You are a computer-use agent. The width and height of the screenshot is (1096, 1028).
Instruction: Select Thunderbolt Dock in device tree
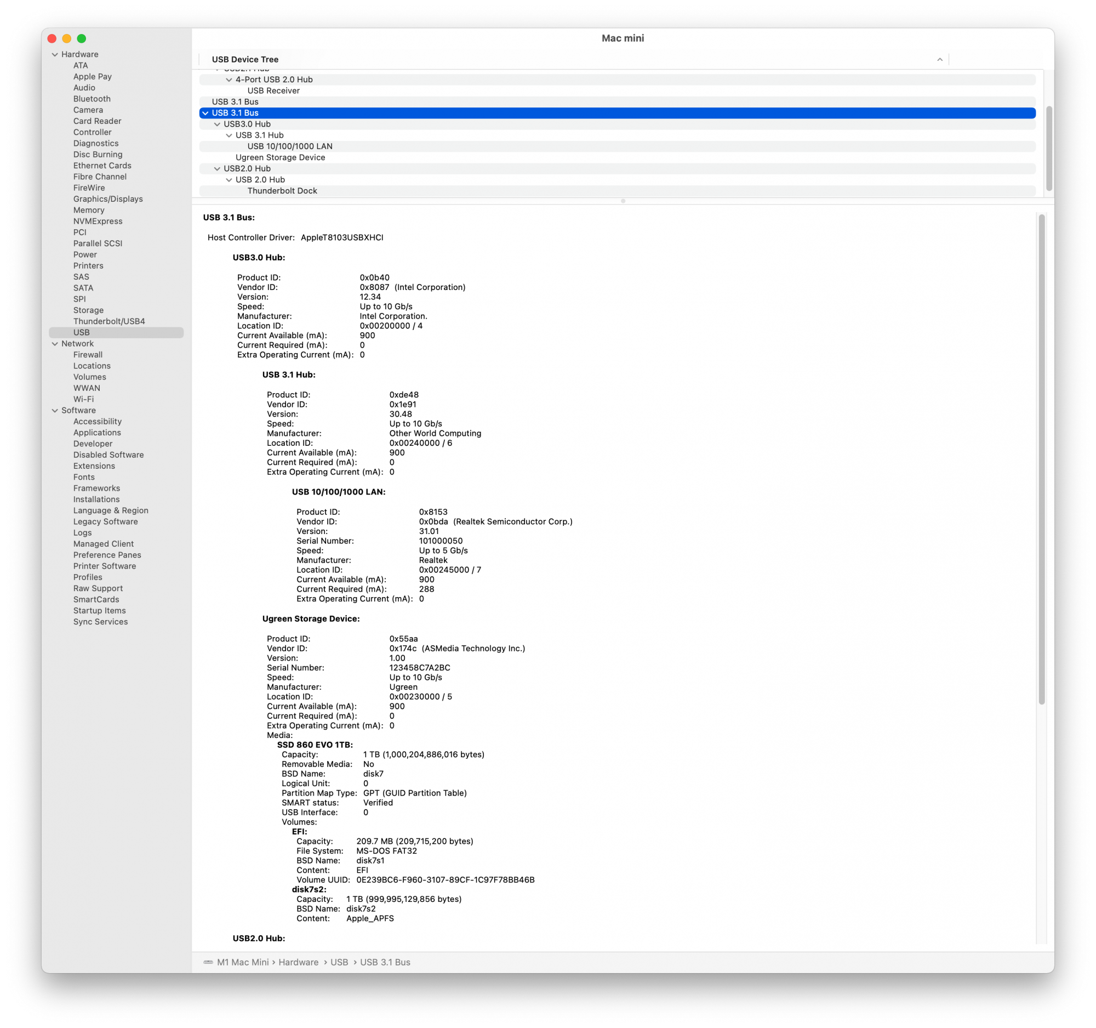tap(282, 191)
